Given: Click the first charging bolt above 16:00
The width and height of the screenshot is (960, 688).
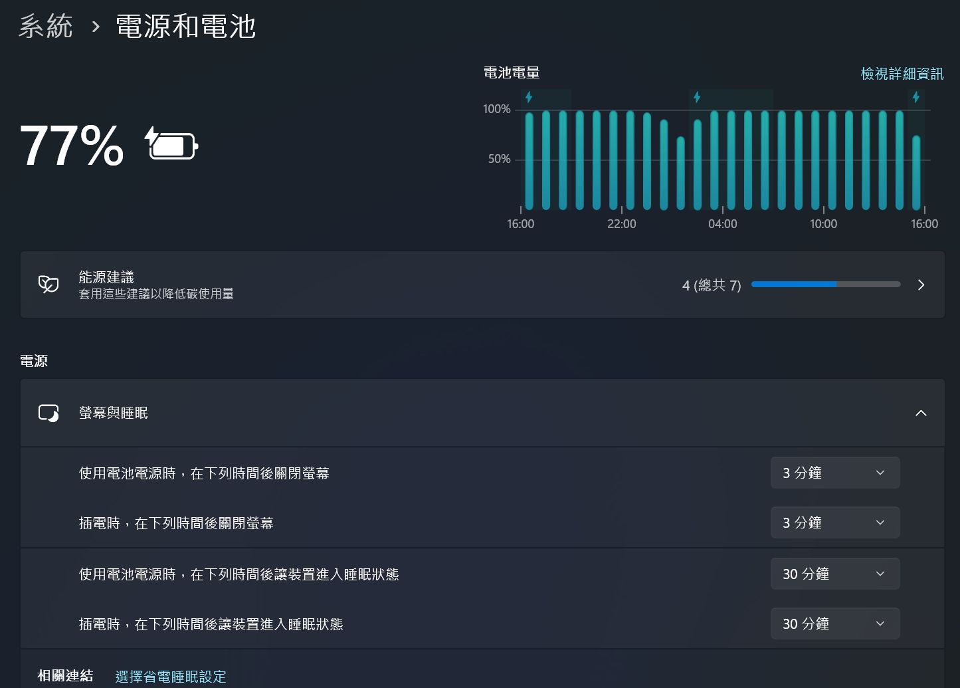Looking at the screenshot, I should coord(529,97).
